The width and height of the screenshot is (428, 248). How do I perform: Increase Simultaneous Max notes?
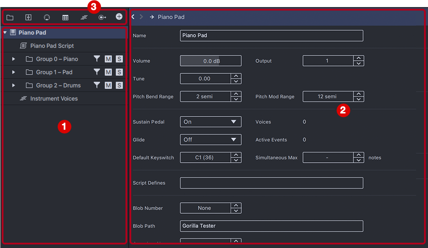tap(359, 155)
